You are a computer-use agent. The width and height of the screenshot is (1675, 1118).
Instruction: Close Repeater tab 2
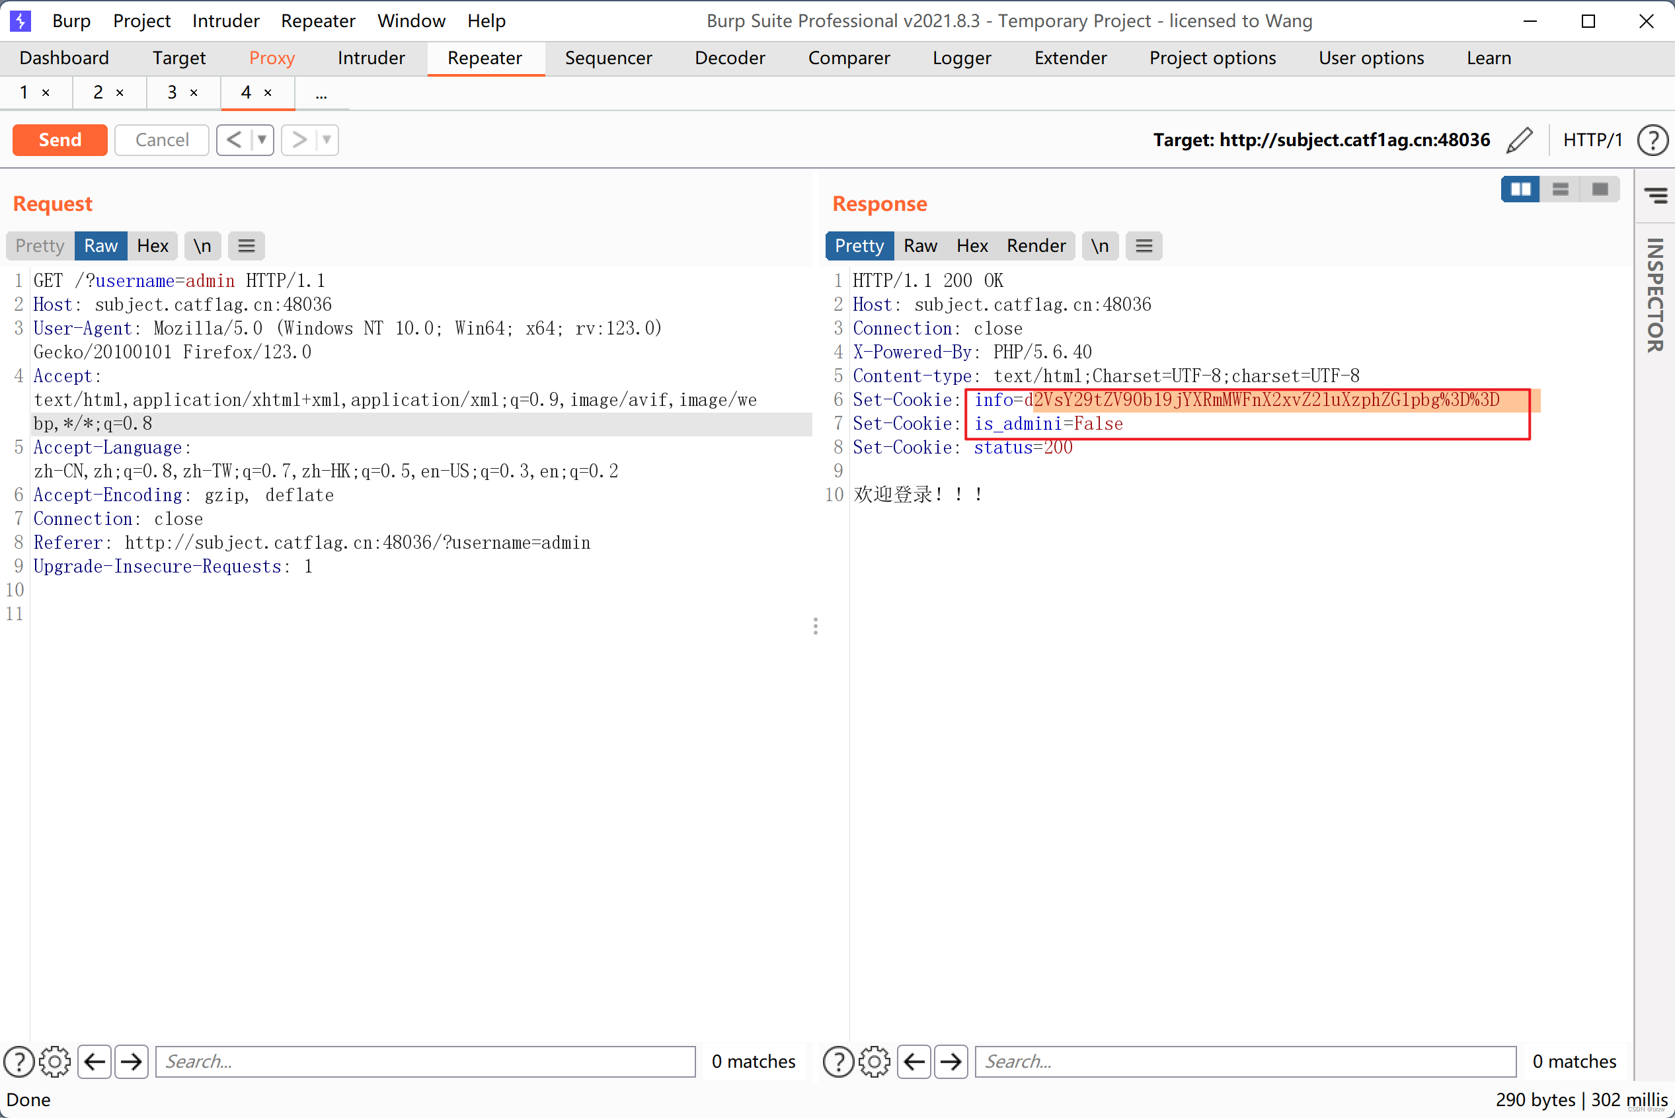(x=120, y=93)
